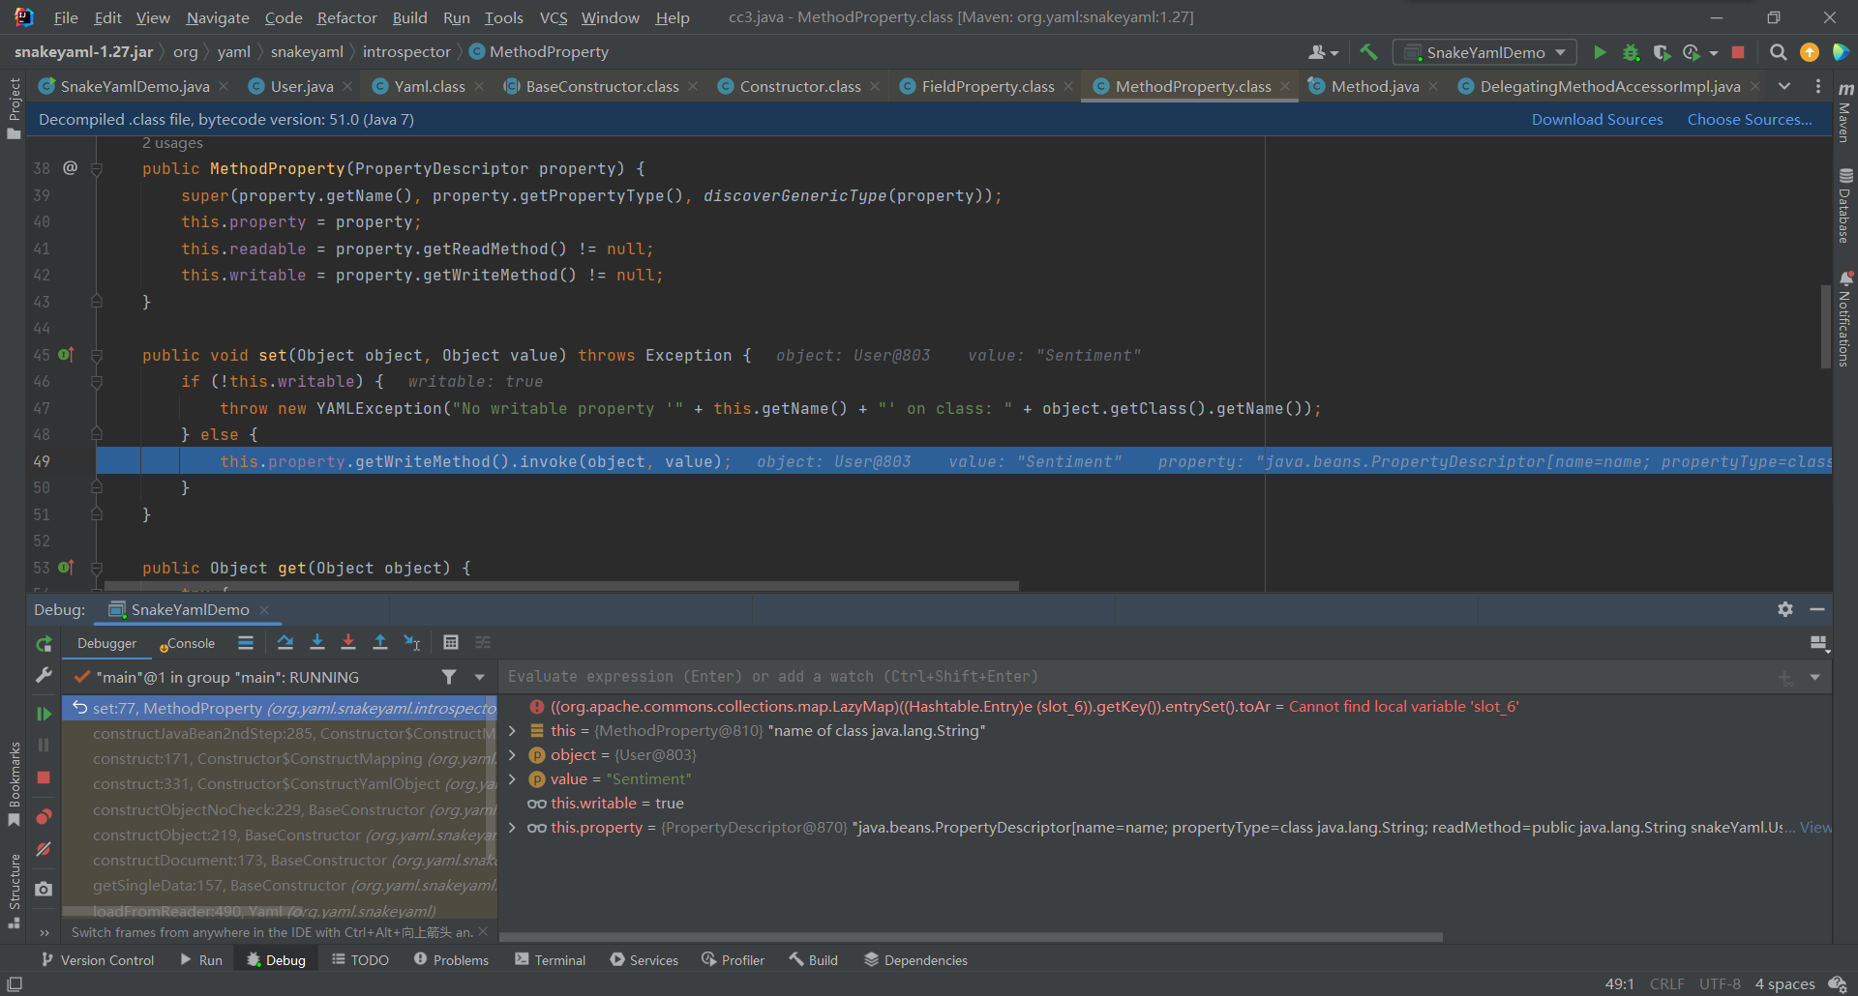Open the Maven tool window stripe
This screenshot has width=1858, height=996.
[1845, 112]
